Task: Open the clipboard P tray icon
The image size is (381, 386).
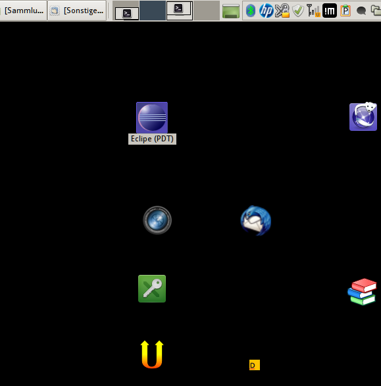Action: tap(345, 11)
